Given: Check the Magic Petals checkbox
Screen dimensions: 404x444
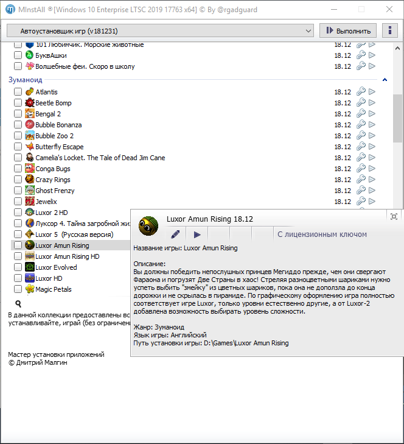Looking at the screenshot, I should click(x=18, y=289).
